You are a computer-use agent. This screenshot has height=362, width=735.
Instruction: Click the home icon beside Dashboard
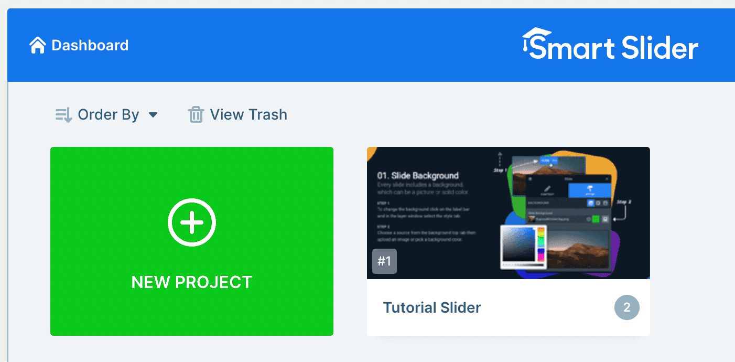38,46
